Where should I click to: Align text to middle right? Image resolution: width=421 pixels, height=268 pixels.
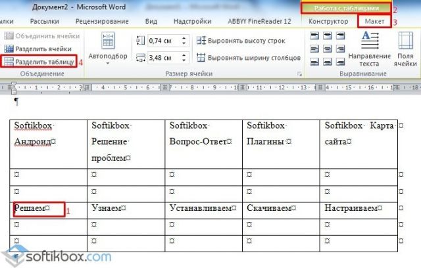pos(340,49)
